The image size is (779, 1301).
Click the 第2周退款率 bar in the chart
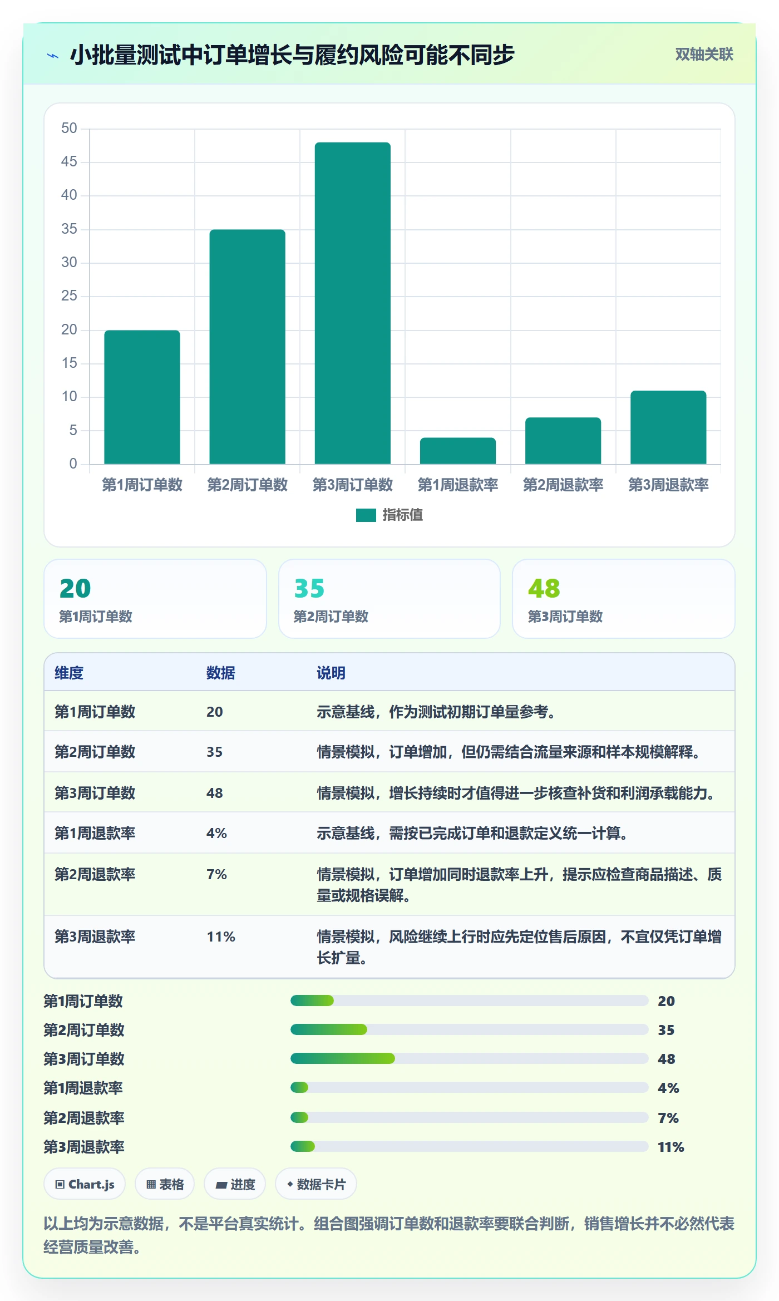(563, 441)
